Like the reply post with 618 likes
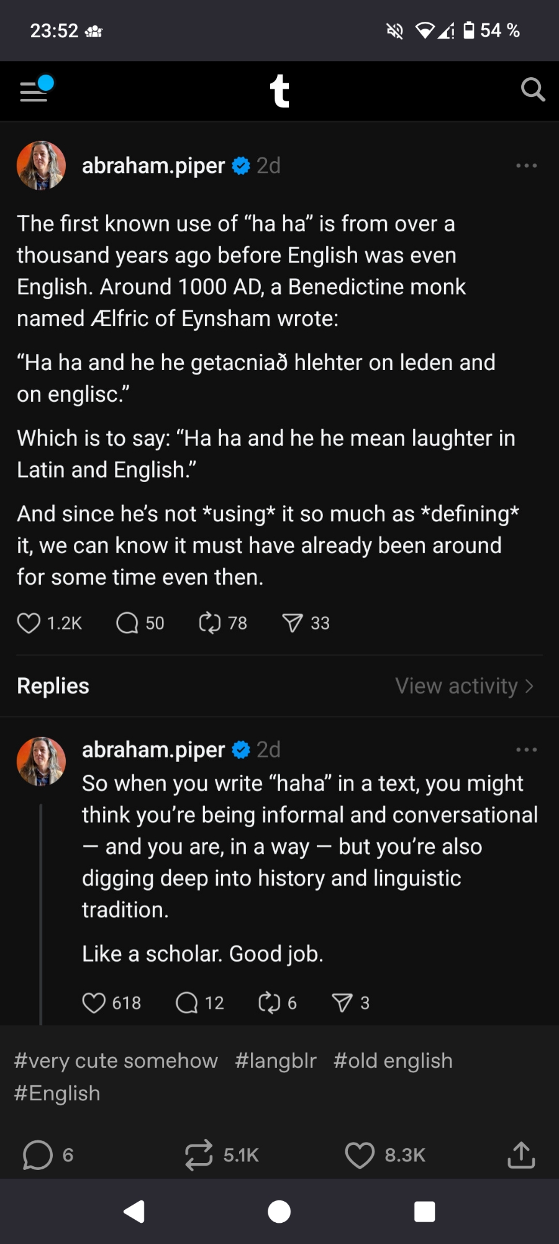 click(94, 1003)
